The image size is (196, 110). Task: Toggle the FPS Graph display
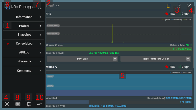click(183, 14)
